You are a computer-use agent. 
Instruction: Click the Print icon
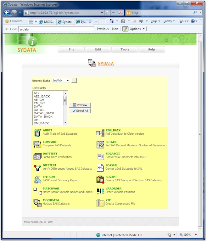click(141, 21)
